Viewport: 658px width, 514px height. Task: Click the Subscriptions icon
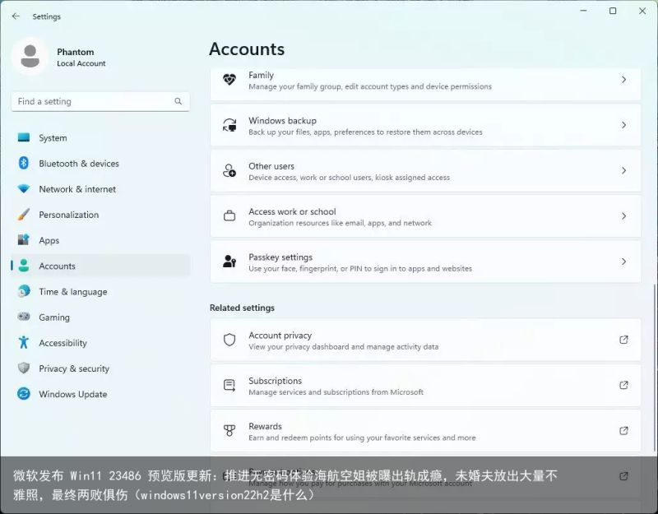point(229,385)
